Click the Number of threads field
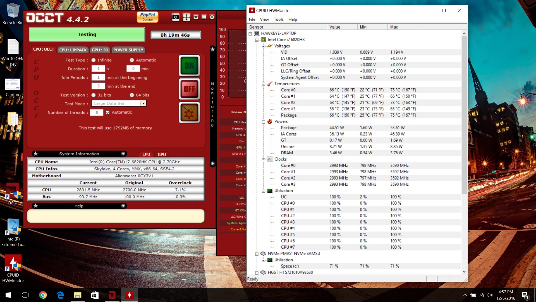Screen dimensions: 536x302 coord(97,112)
